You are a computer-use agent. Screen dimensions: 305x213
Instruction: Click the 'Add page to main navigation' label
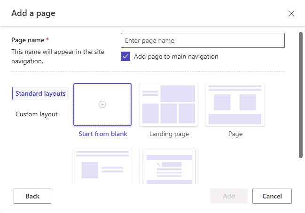(x=176, y=57)
